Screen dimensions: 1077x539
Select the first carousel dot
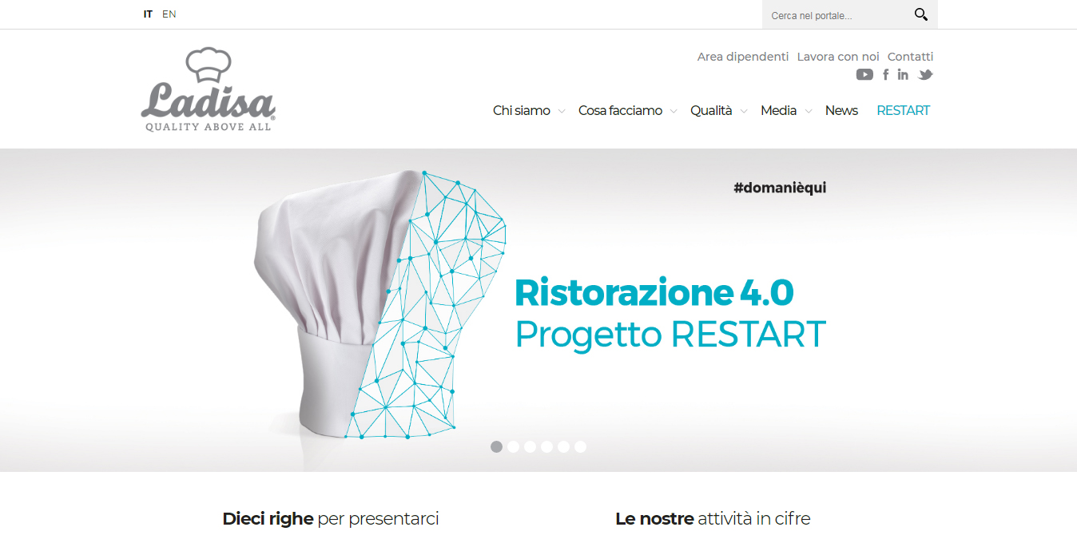pos(496,446)
